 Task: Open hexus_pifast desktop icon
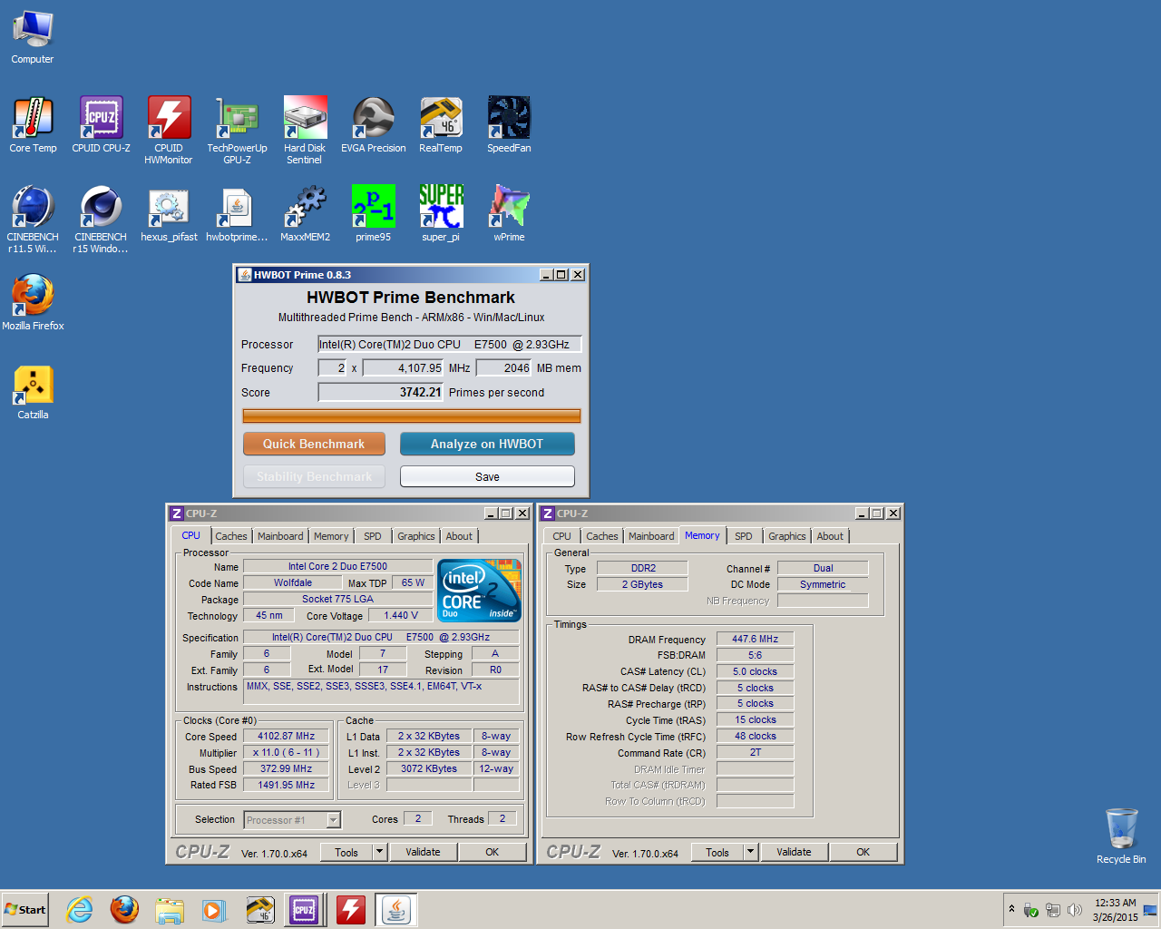coord(169,214)
